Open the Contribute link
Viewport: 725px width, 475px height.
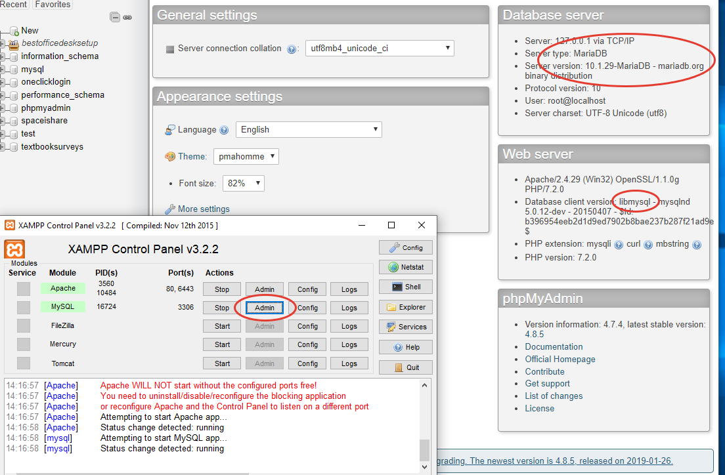544,371
